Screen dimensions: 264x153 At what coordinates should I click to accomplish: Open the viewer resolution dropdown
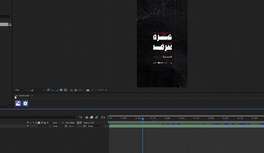coord(37,90)
